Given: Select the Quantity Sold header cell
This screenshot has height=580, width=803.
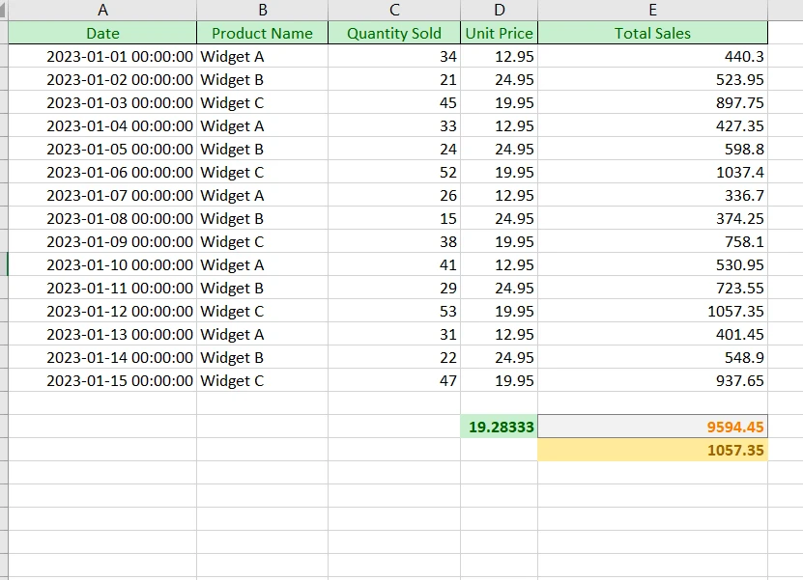Looking at the screenshot, I should pos(394,33).
